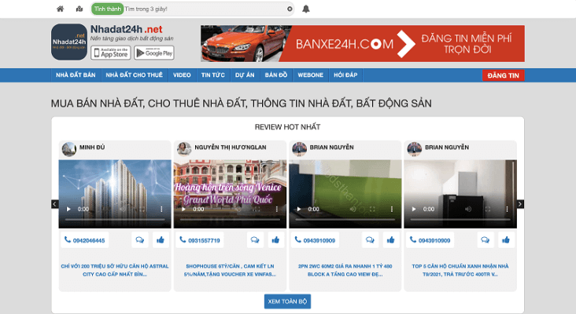Viewport: 576px width, 314px height.
Task: Open comments on NGUYỄN THỊ HƯƠNGLAN card
Action: (x=255, y=240)
